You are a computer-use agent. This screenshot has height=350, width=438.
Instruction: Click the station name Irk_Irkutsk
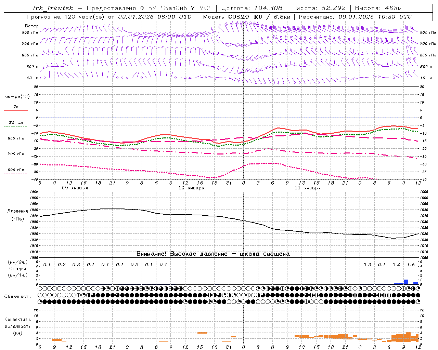click(x=52, y=8)
